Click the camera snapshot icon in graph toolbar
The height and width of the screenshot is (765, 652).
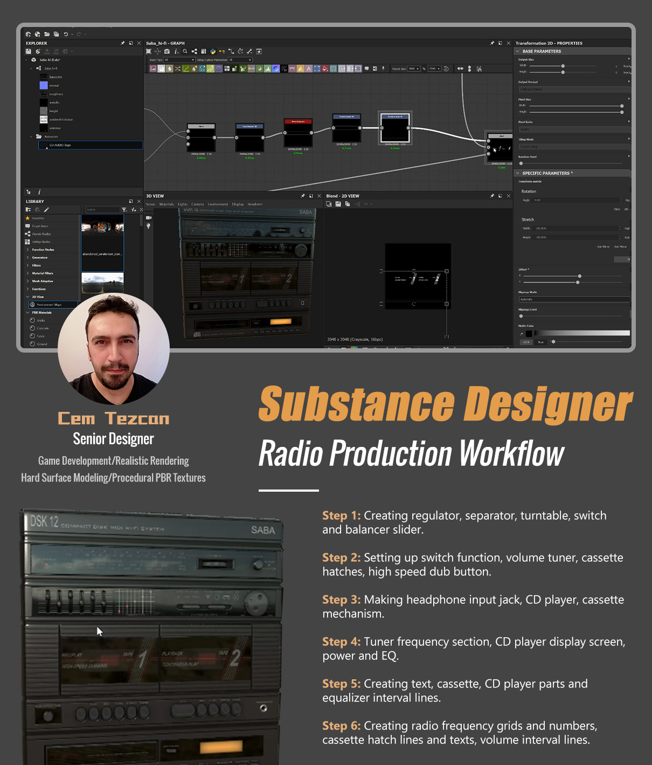167,51
